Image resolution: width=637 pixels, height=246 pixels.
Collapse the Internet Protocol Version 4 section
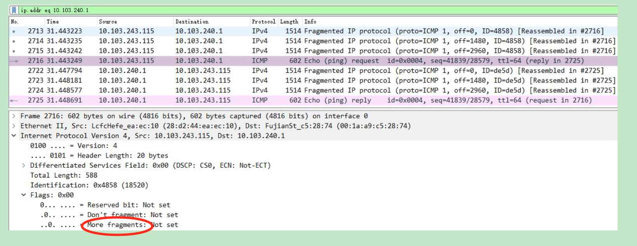tap(14, 136)
